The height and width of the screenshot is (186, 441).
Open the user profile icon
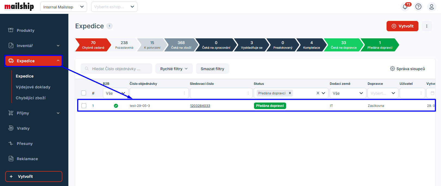(431, 7)
